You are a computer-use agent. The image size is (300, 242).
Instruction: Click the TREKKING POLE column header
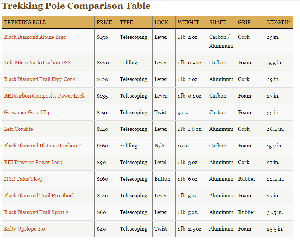pos(25,22)
